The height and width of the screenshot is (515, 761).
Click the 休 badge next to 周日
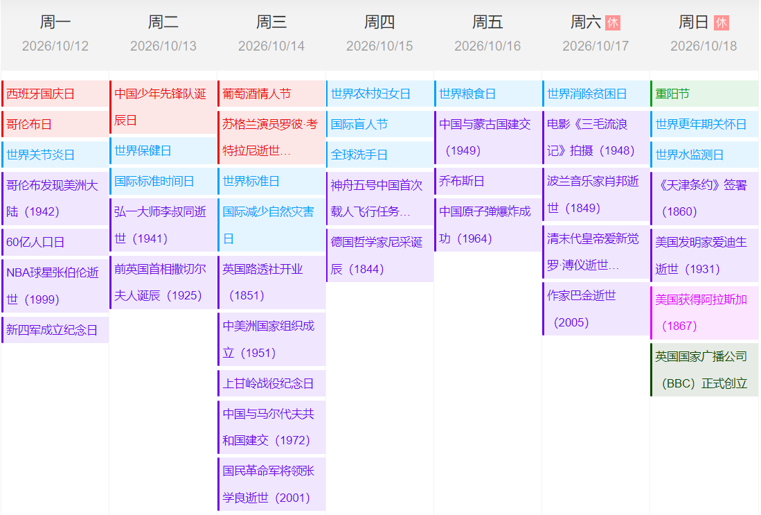point(721,23)
